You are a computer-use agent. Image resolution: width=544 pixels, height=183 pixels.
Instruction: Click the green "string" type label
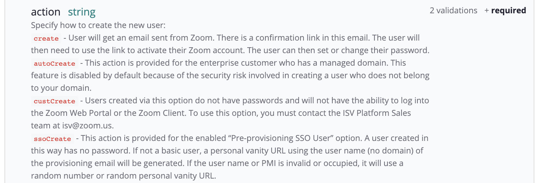click(x=82, y=12)
